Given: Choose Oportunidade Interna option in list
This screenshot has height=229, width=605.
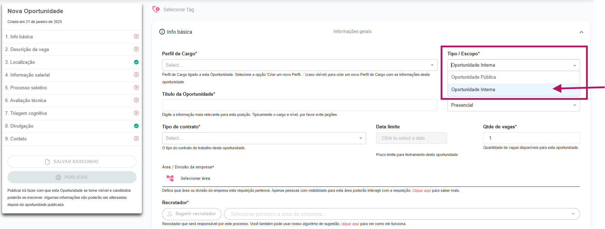Looking at the screenshot, I should [473, 90].
